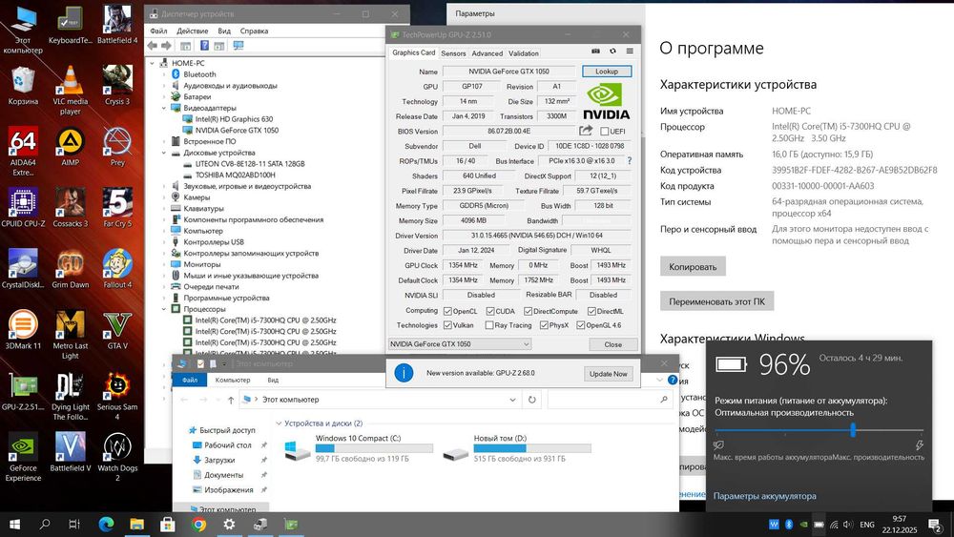Launch GTA V desktop icon
Screen dimensions: 954x537
pyautogui.click(x=116, y=329)
